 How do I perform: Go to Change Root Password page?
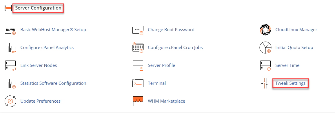pyautogui.click(x=171, y=30)
